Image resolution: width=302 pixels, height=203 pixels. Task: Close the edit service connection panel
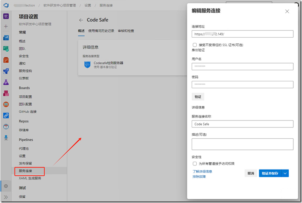click(x=287, y=12)
